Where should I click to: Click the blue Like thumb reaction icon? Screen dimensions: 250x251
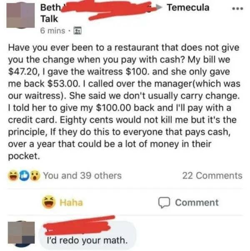pos(24,176)
